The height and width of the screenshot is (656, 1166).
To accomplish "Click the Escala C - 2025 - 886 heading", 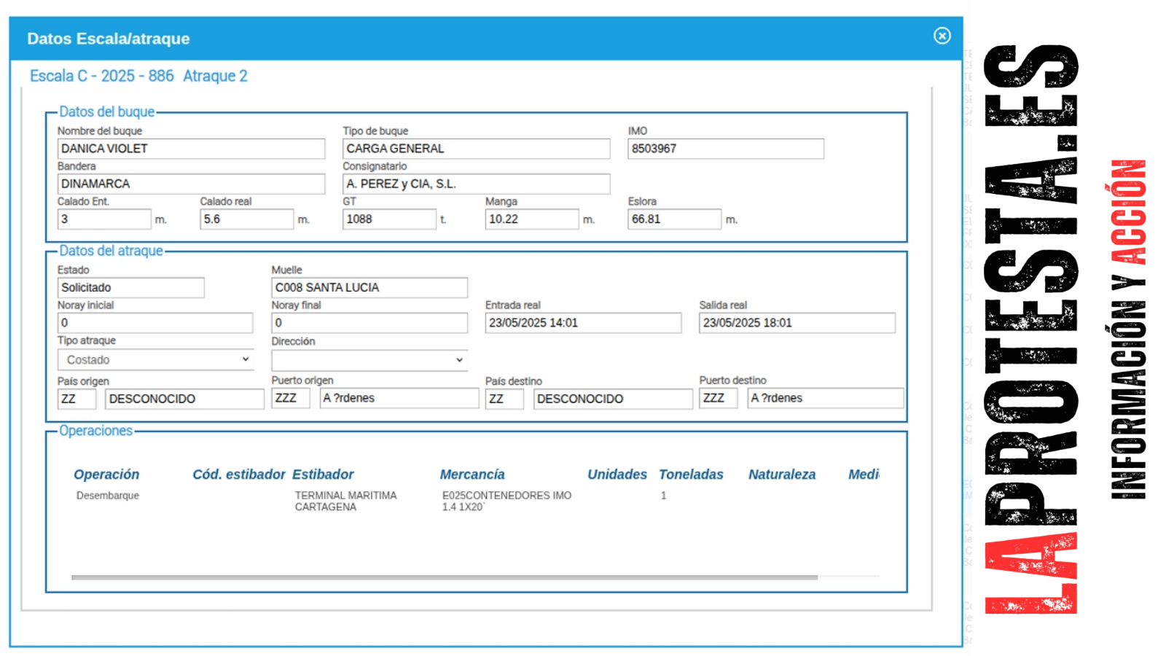I will (102, 76).
